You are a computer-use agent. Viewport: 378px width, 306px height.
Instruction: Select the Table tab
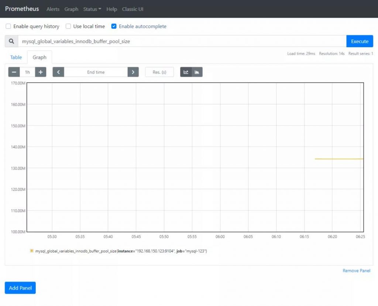coord(16,57)
